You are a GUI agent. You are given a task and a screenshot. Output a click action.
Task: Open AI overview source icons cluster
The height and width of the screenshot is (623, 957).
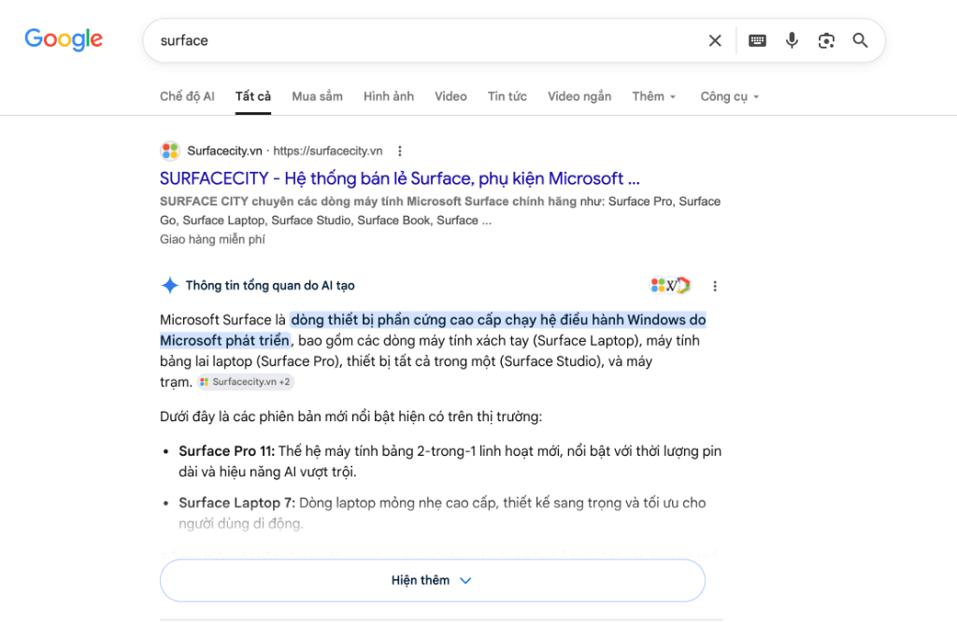[670, 285]
